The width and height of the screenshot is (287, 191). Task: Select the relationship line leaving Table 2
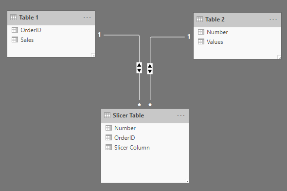tap(167, 37)
